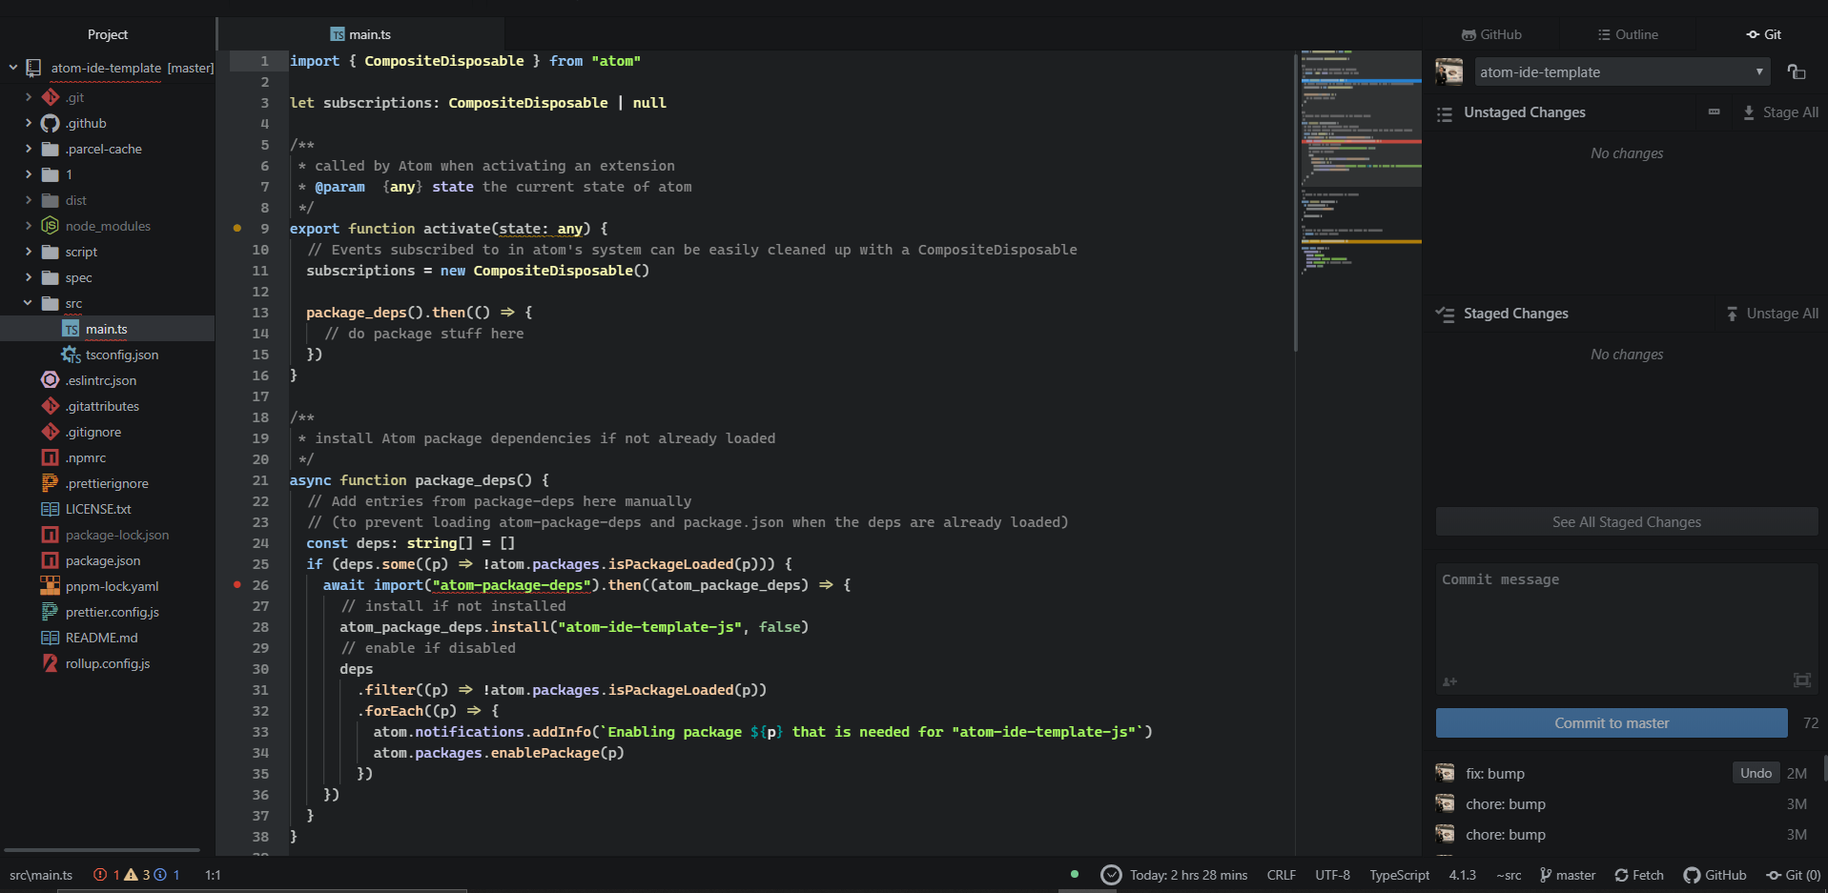Click the lock icon beside the repository selector
This screenshot has height=893, width=1828.
tap(1797, 71)
